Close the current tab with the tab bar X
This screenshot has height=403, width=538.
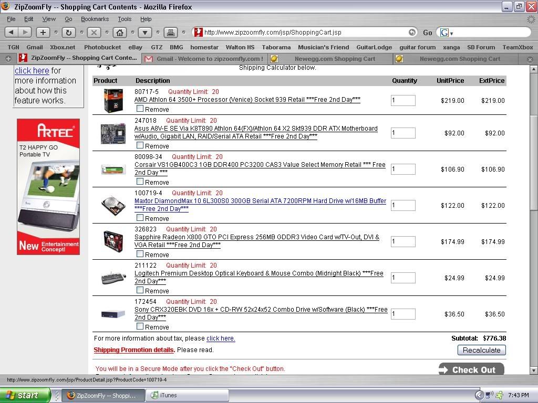click(x=530, y=59)
